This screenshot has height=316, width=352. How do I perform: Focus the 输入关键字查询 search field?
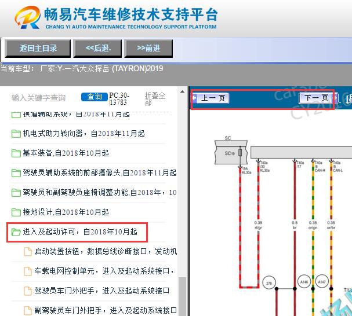point(38,98)
